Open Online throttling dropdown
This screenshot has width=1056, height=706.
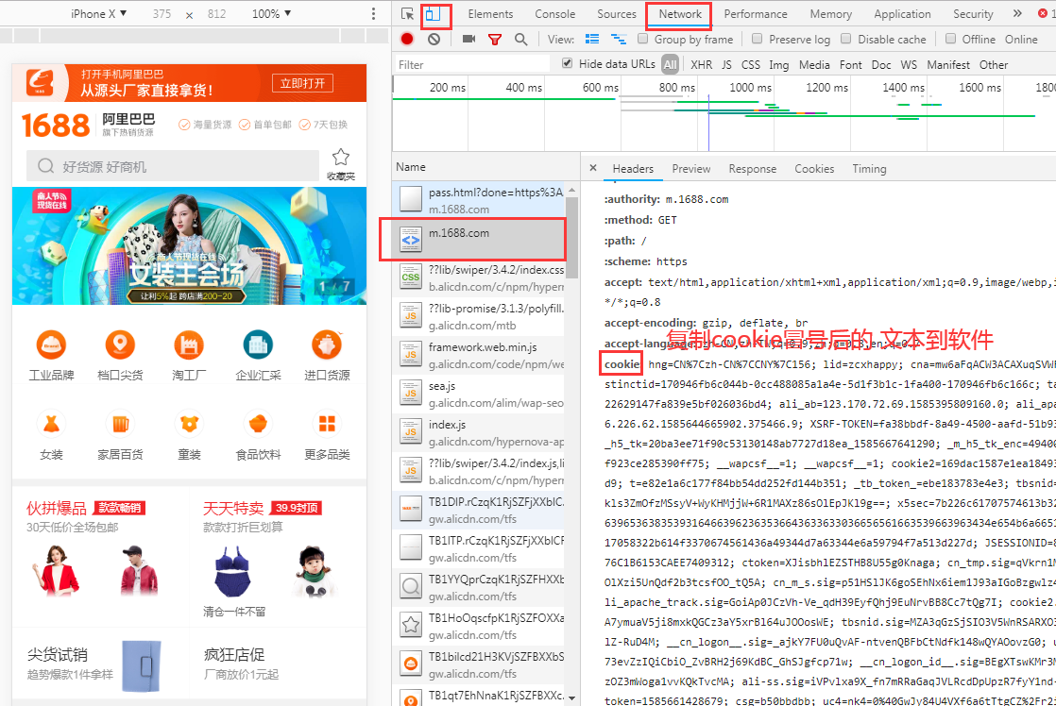(x=1022, y=39)
